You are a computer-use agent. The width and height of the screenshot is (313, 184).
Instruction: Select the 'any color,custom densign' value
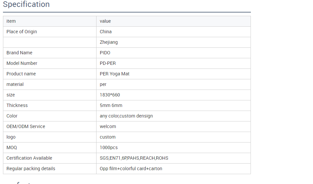click(126, 116)
